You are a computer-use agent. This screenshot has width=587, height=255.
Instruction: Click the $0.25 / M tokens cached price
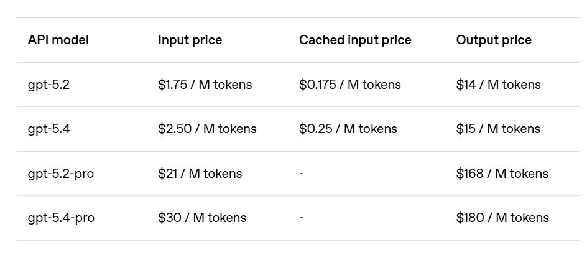pyautogui.click(x=348, y=129)
